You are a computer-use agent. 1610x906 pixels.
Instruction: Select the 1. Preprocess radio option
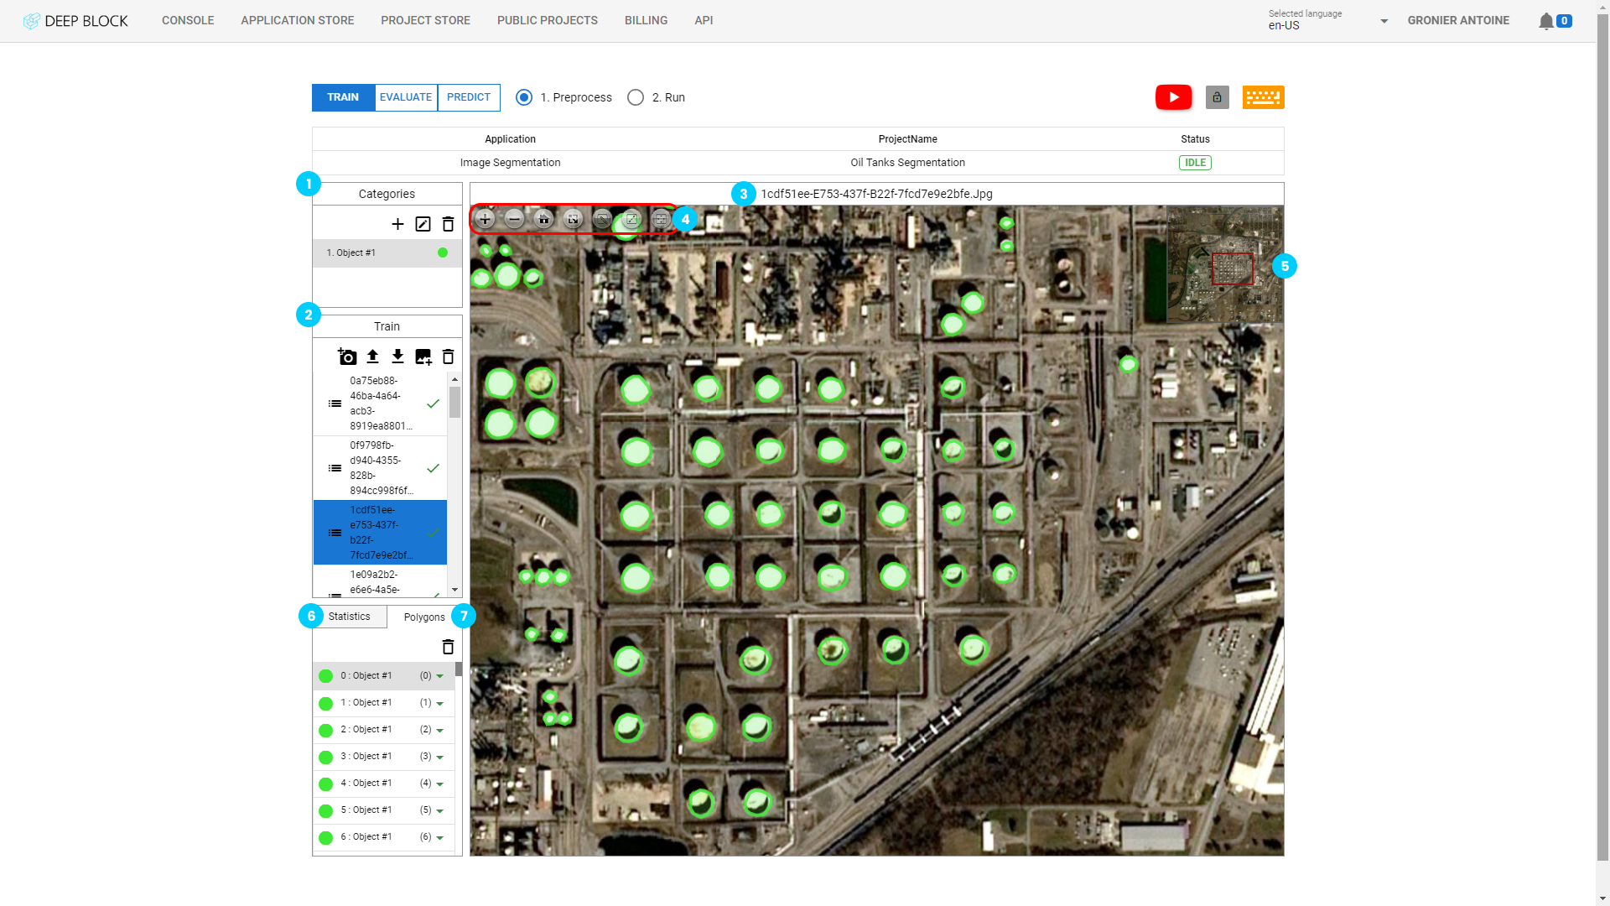[524, 97]
